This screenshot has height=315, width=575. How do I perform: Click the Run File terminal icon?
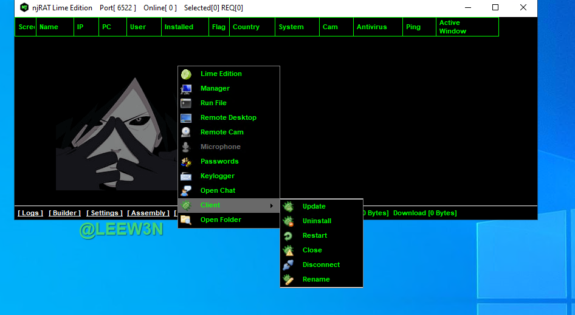pos(186,103)
